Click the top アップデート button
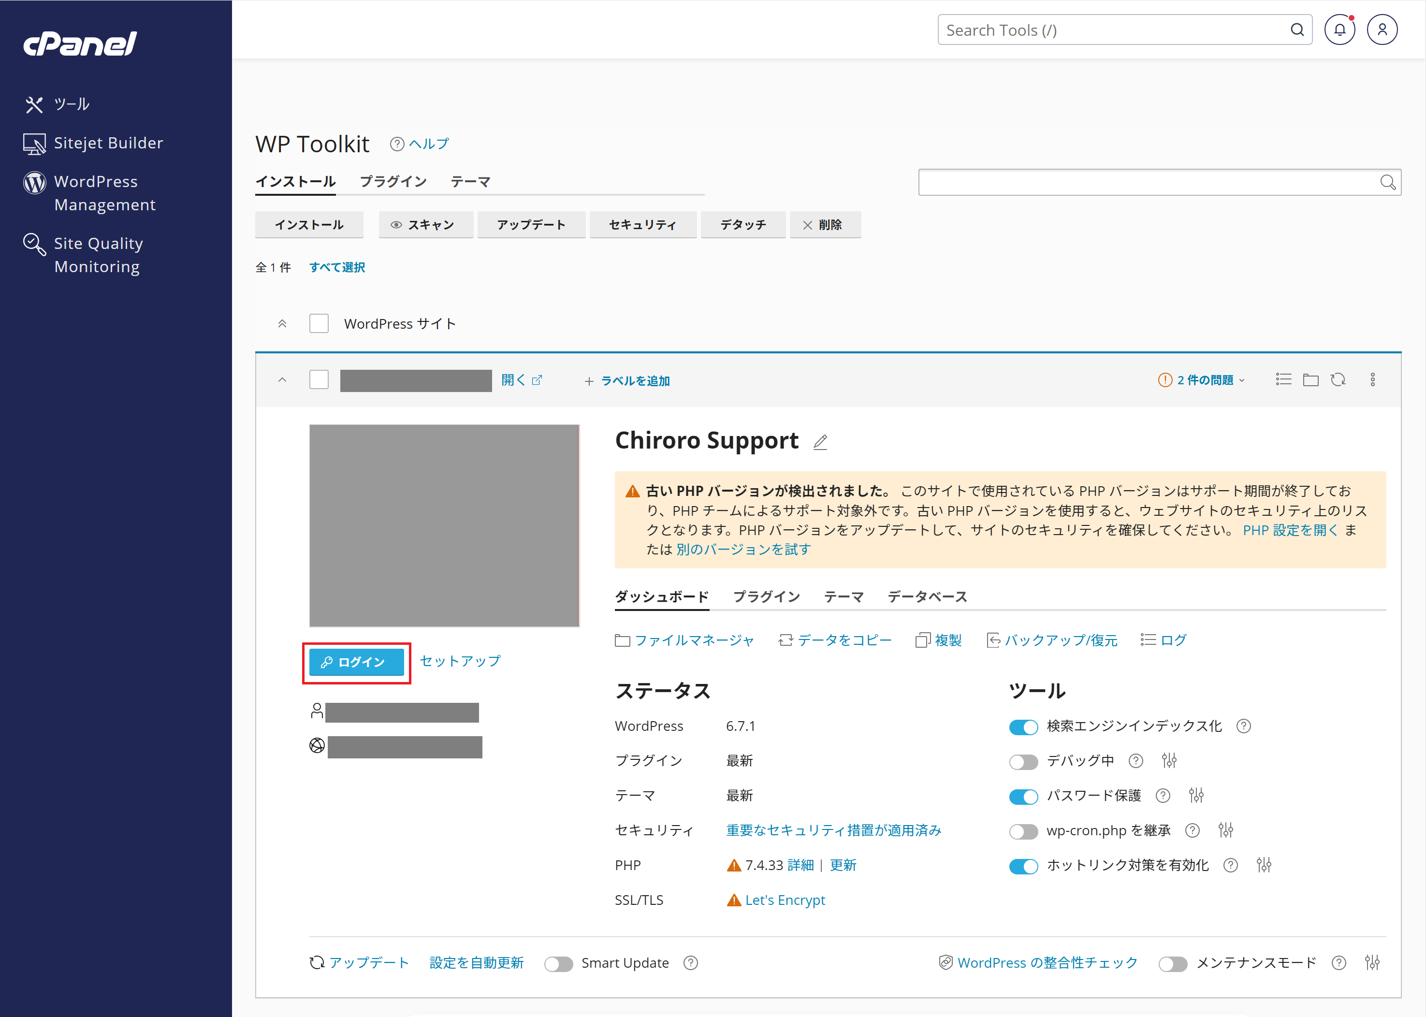This screenshot has width=1426, height=1017. pyautogui.click(x=531, y=224)
